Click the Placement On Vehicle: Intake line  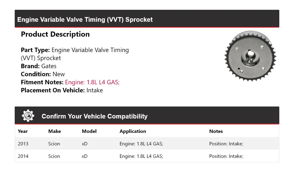(x=62, y=90)
